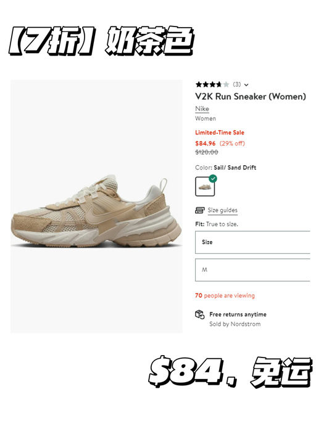The height and width of the screenshot is (421, 316).
Task: Click the size guides ruler icon
Action: click(x=200, y=210)
